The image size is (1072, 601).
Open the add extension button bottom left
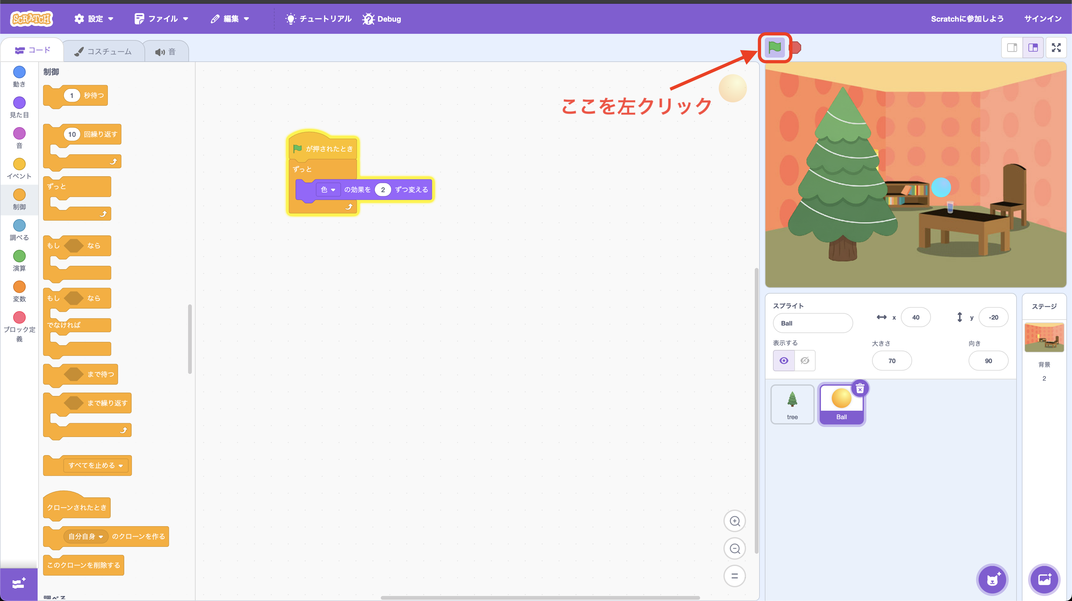coord(19,583)
